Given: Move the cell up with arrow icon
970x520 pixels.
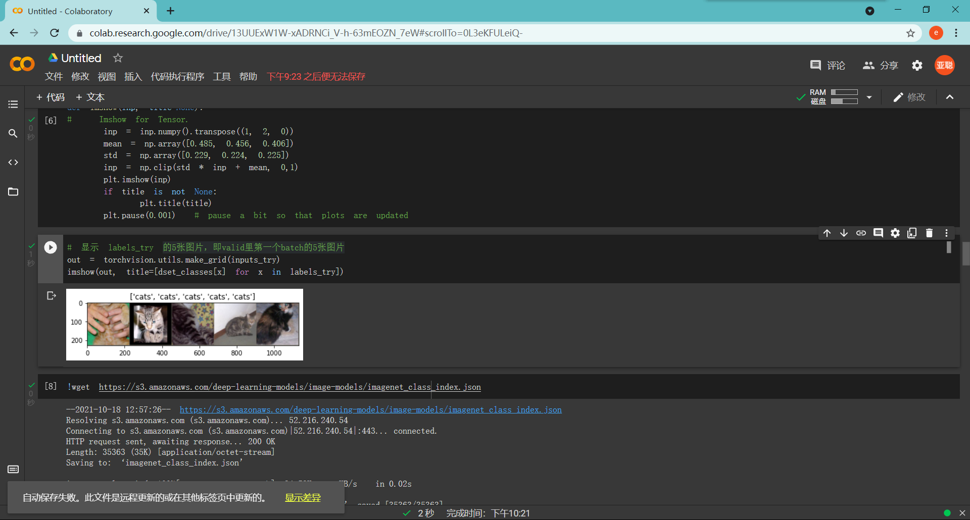Looking at the screenshot, I should [x=827, y=233].
